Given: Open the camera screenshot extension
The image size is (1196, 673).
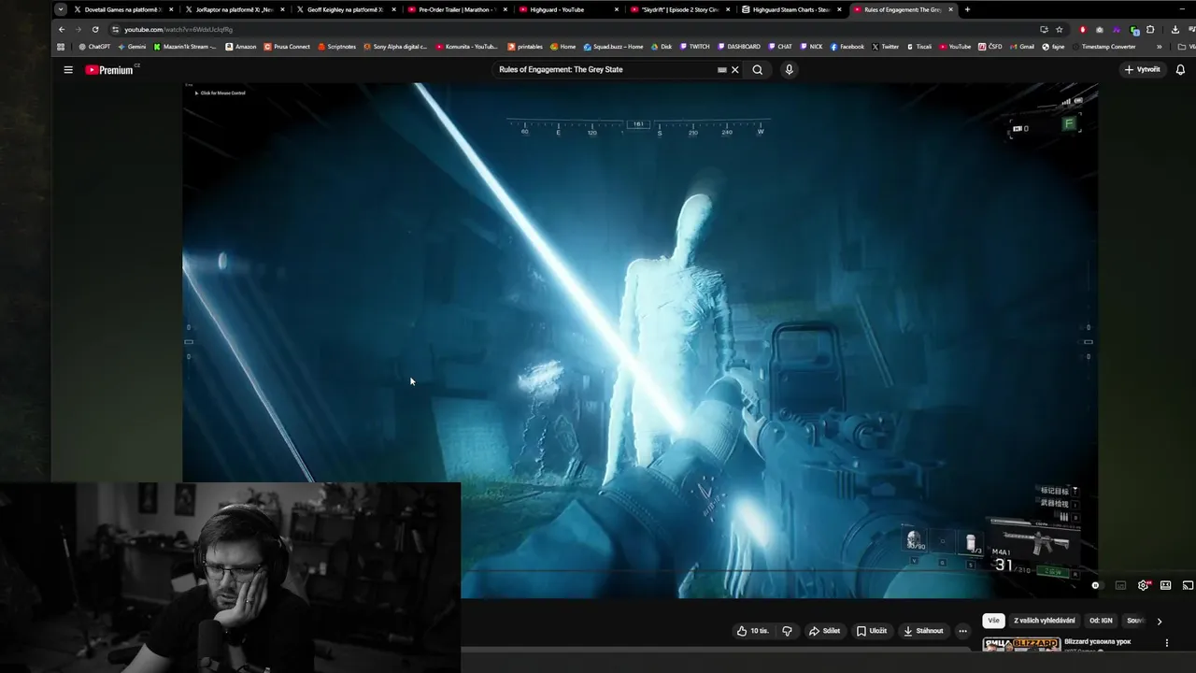Looking at the screenshot, I should [1100, 29].
